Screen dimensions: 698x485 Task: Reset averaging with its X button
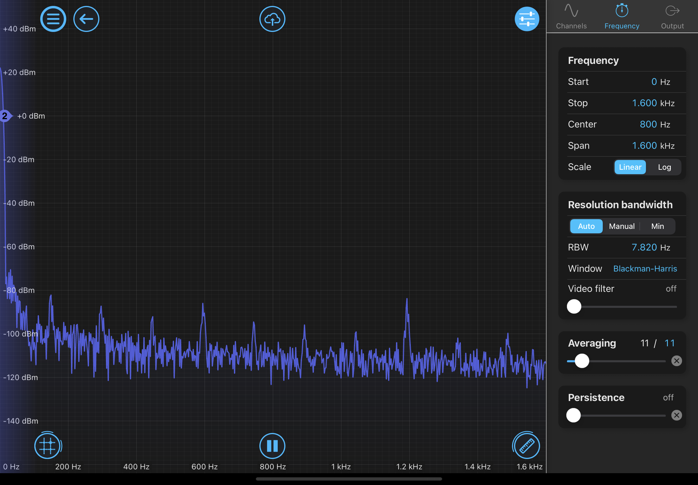coord(676,361)
